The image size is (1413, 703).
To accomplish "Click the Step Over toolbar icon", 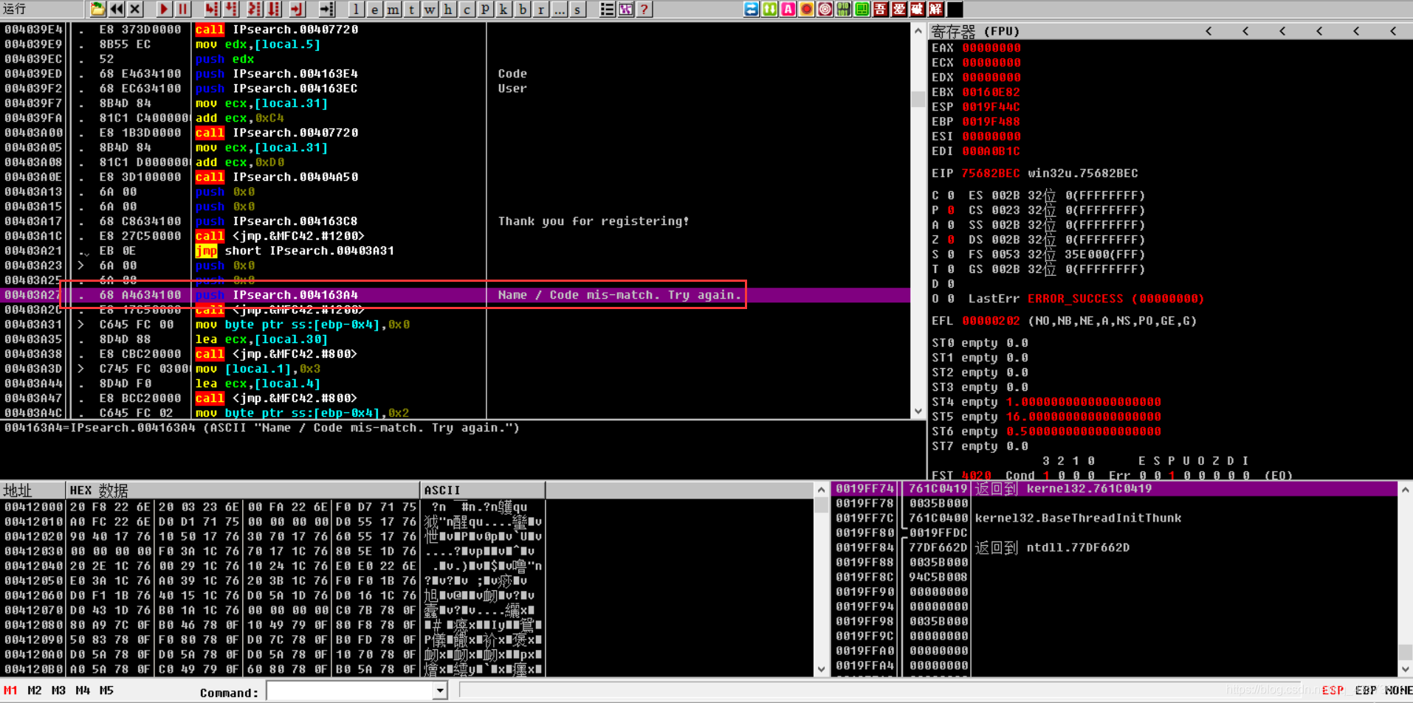I will [x=231, y=9].
